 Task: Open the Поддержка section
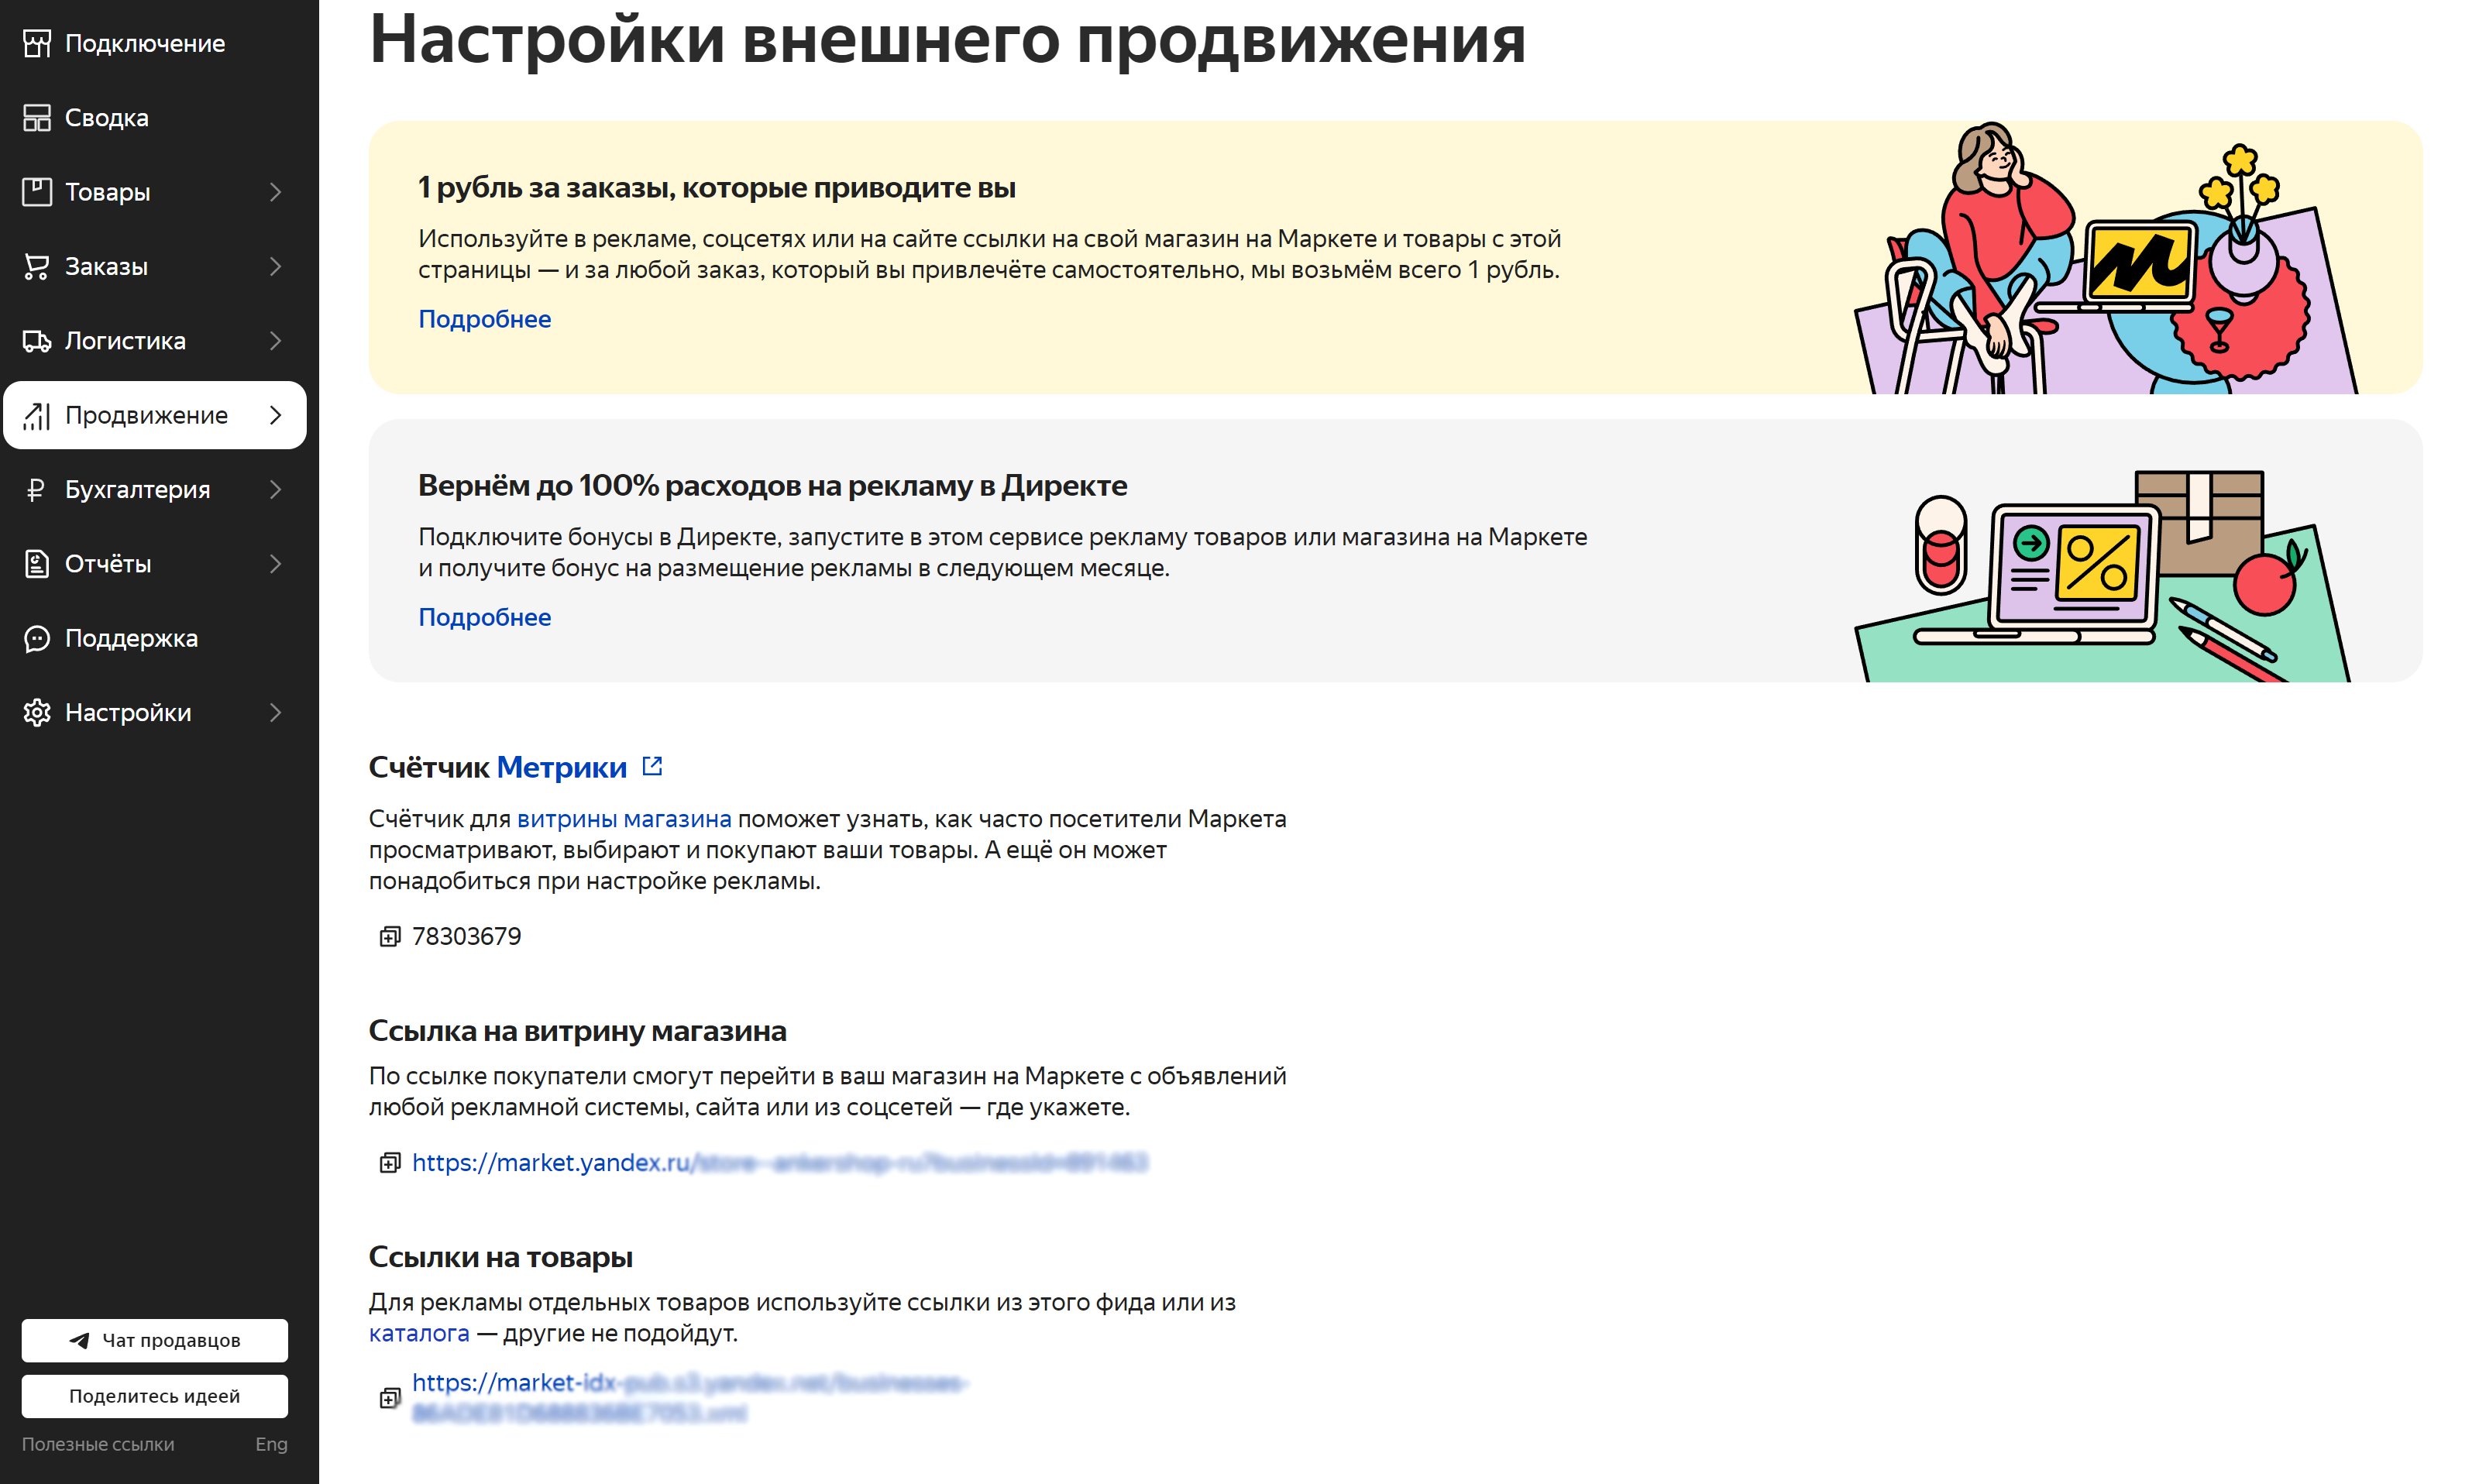point(155,638)
